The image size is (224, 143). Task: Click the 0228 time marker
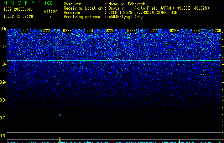(174, 31)
